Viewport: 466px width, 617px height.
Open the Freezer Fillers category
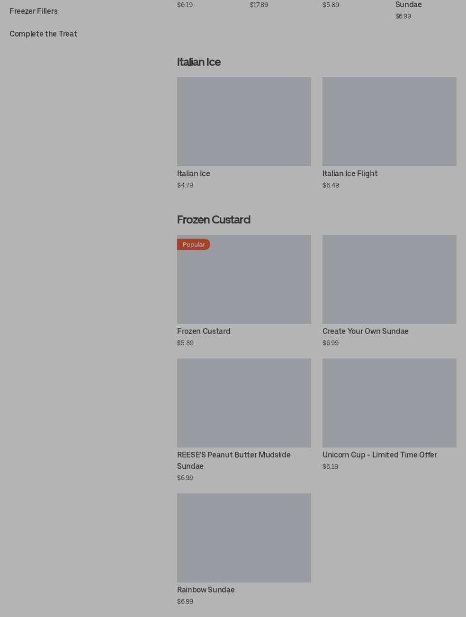point(33,11)
